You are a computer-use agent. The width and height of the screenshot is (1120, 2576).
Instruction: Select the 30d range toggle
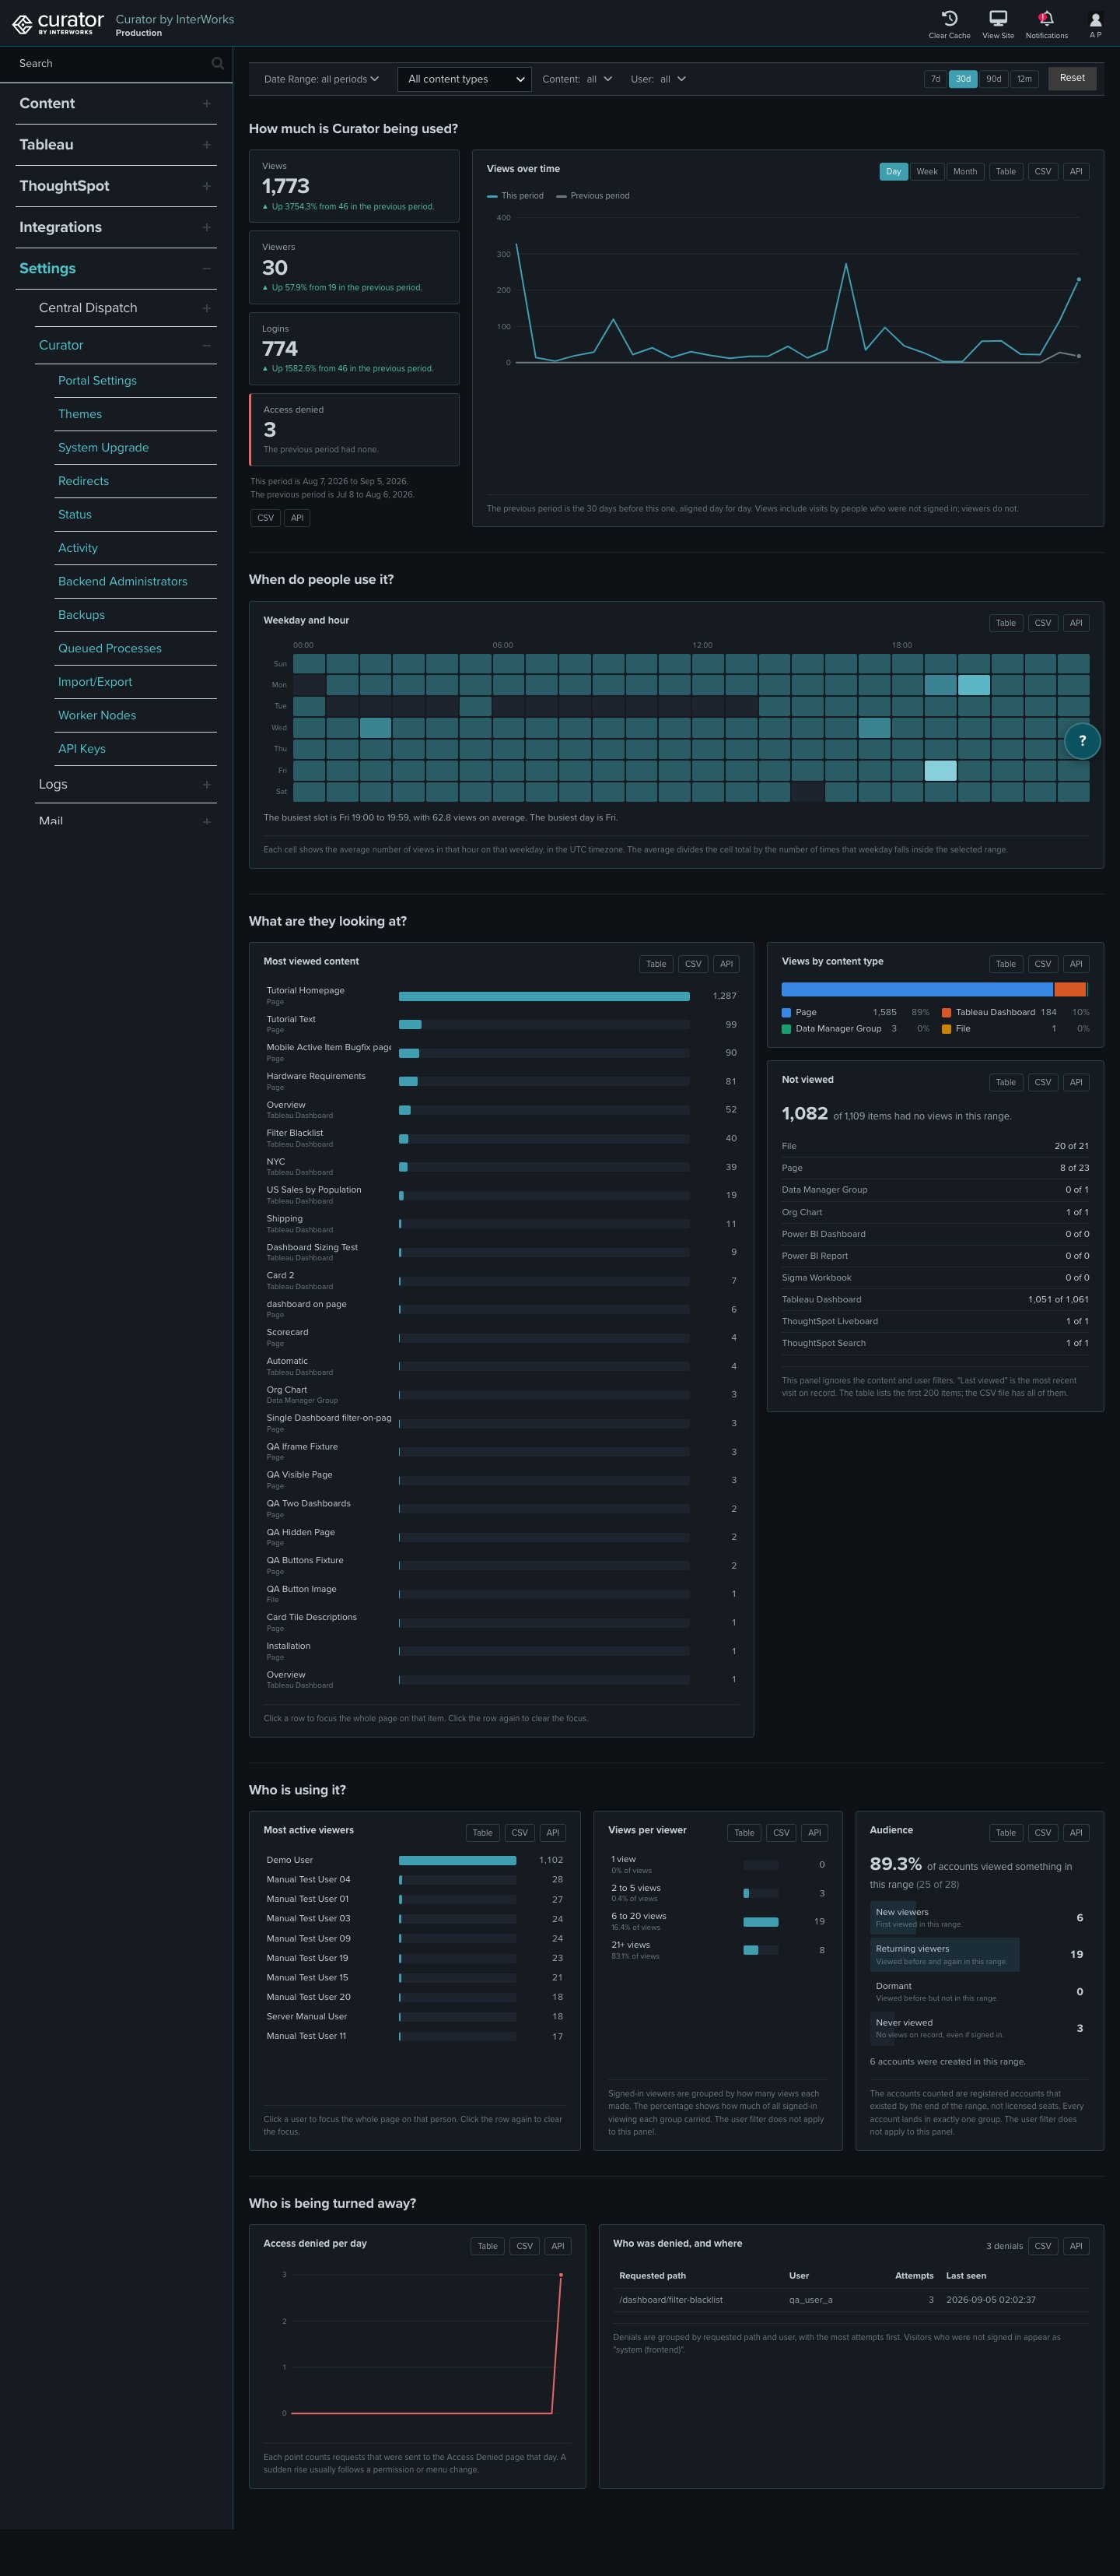963,79
